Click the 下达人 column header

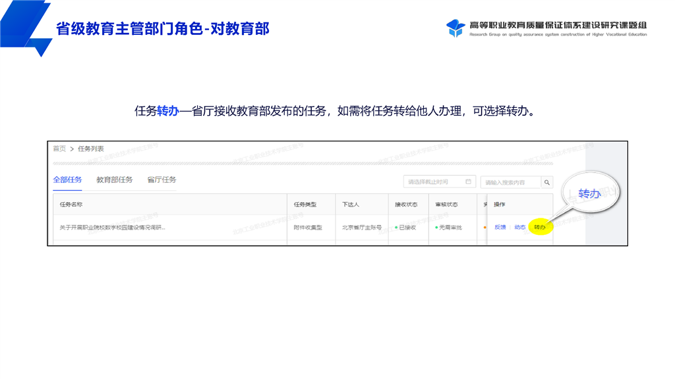click(x=350, y=205)
